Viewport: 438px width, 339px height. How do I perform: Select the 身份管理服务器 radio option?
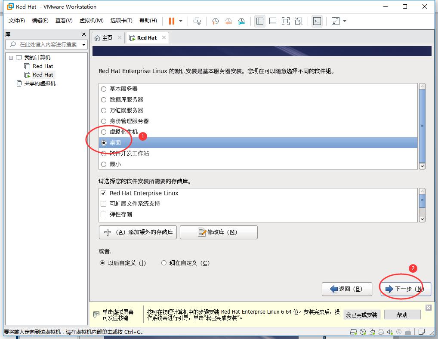point(104,121)
